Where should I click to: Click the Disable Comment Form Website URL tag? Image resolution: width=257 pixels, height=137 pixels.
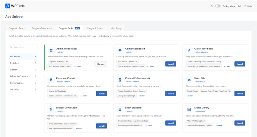tap(62, 96)
